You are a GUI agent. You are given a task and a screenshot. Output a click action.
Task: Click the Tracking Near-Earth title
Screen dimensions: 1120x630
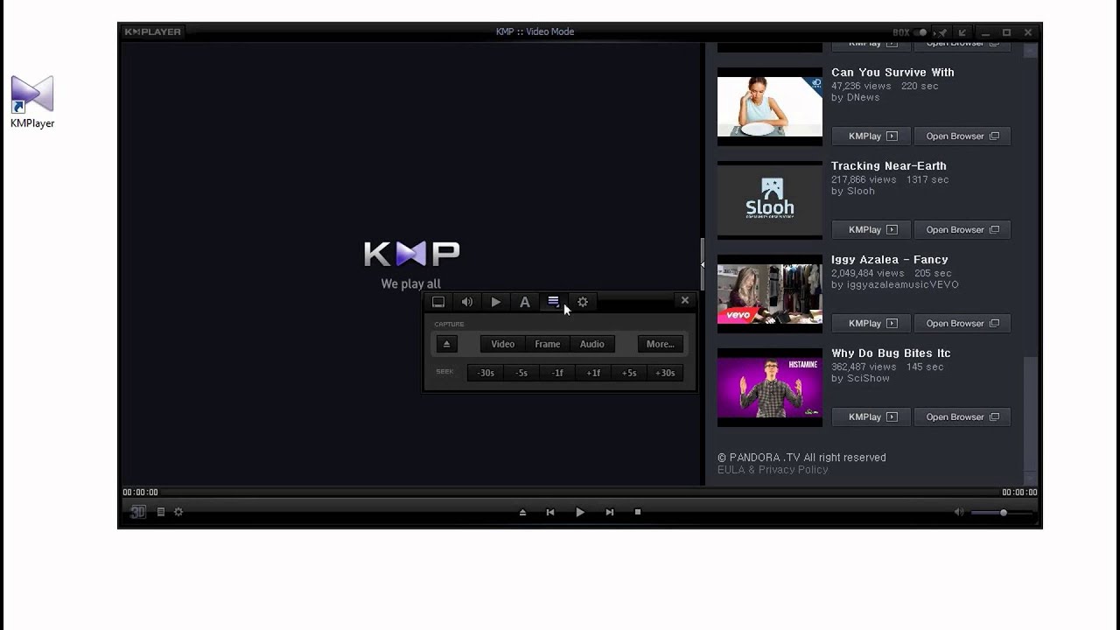[889, 166]
